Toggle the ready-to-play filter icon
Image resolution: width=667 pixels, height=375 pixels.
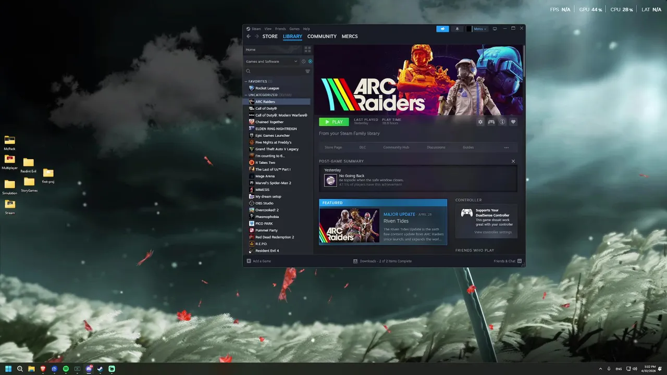[310, 61]
